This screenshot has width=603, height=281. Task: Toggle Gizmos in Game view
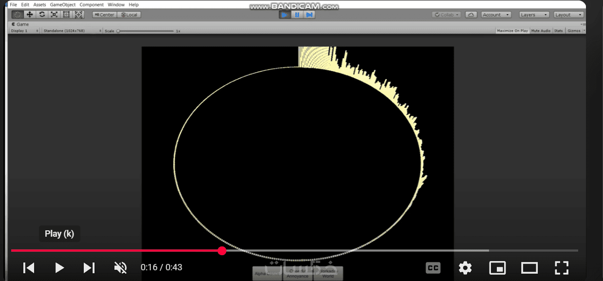574,31
